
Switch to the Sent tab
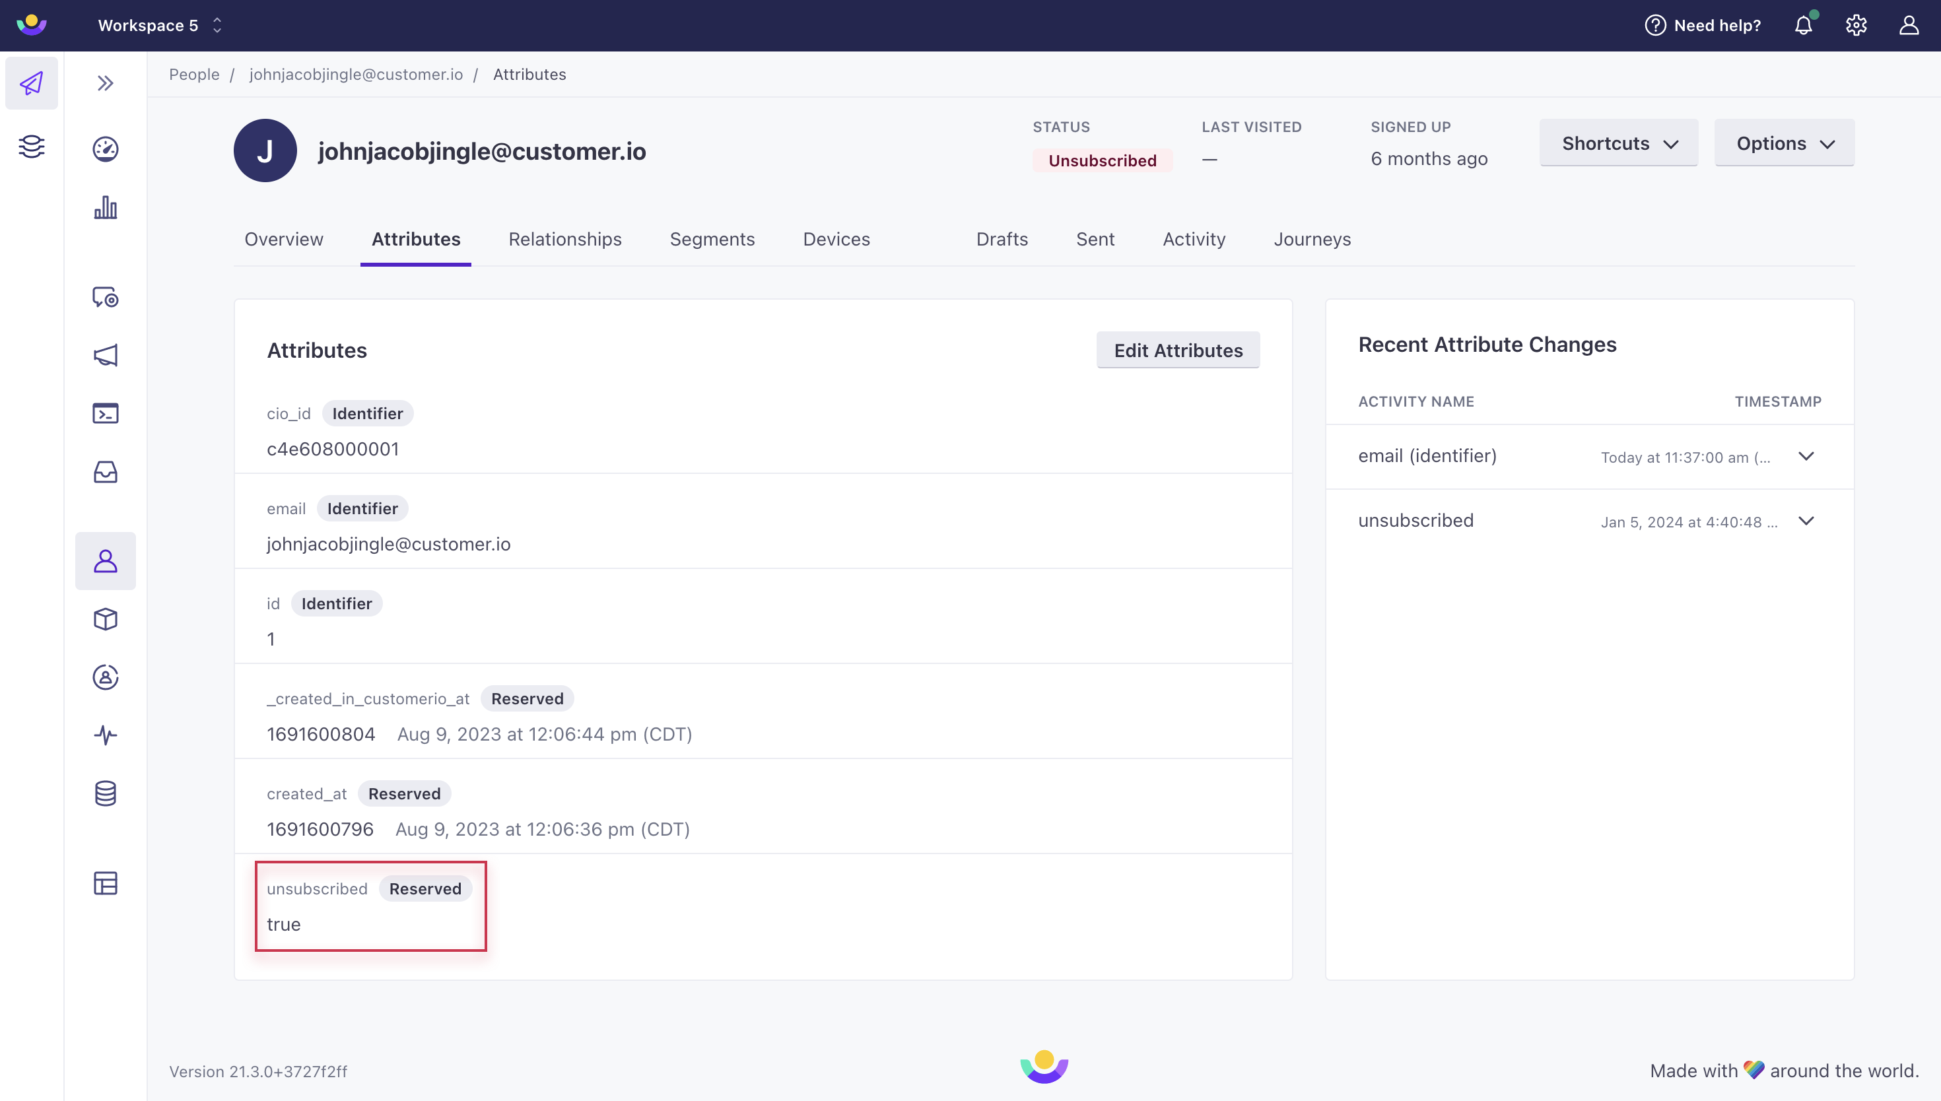click(1095, 239)
